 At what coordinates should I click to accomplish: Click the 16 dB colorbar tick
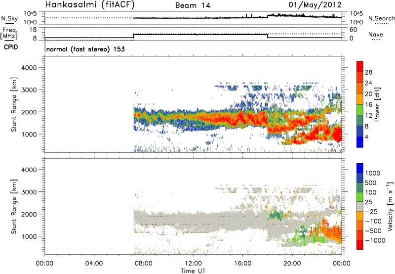click(x=368, y=105)
